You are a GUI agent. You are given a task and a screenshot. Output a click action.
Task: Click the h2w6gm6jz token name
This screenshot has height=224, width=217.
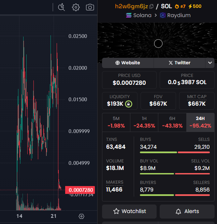click(131, 6)
